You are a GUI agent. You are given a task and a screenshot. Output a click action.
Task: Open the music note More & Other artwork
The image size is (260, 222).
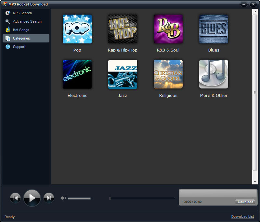(x=214, y=74)
